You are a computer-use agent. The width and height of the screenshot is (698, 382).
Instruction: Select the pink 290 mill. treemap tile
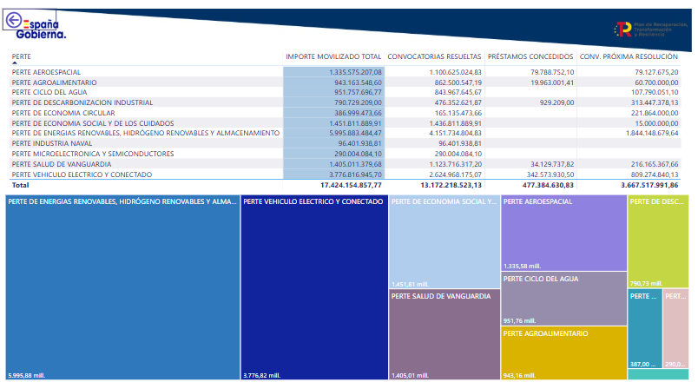pyautogui.click(x=675, y=328)
